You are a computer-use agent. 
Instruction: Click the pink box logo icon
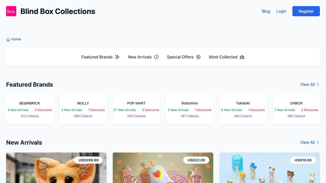click(x=11, y=11)
